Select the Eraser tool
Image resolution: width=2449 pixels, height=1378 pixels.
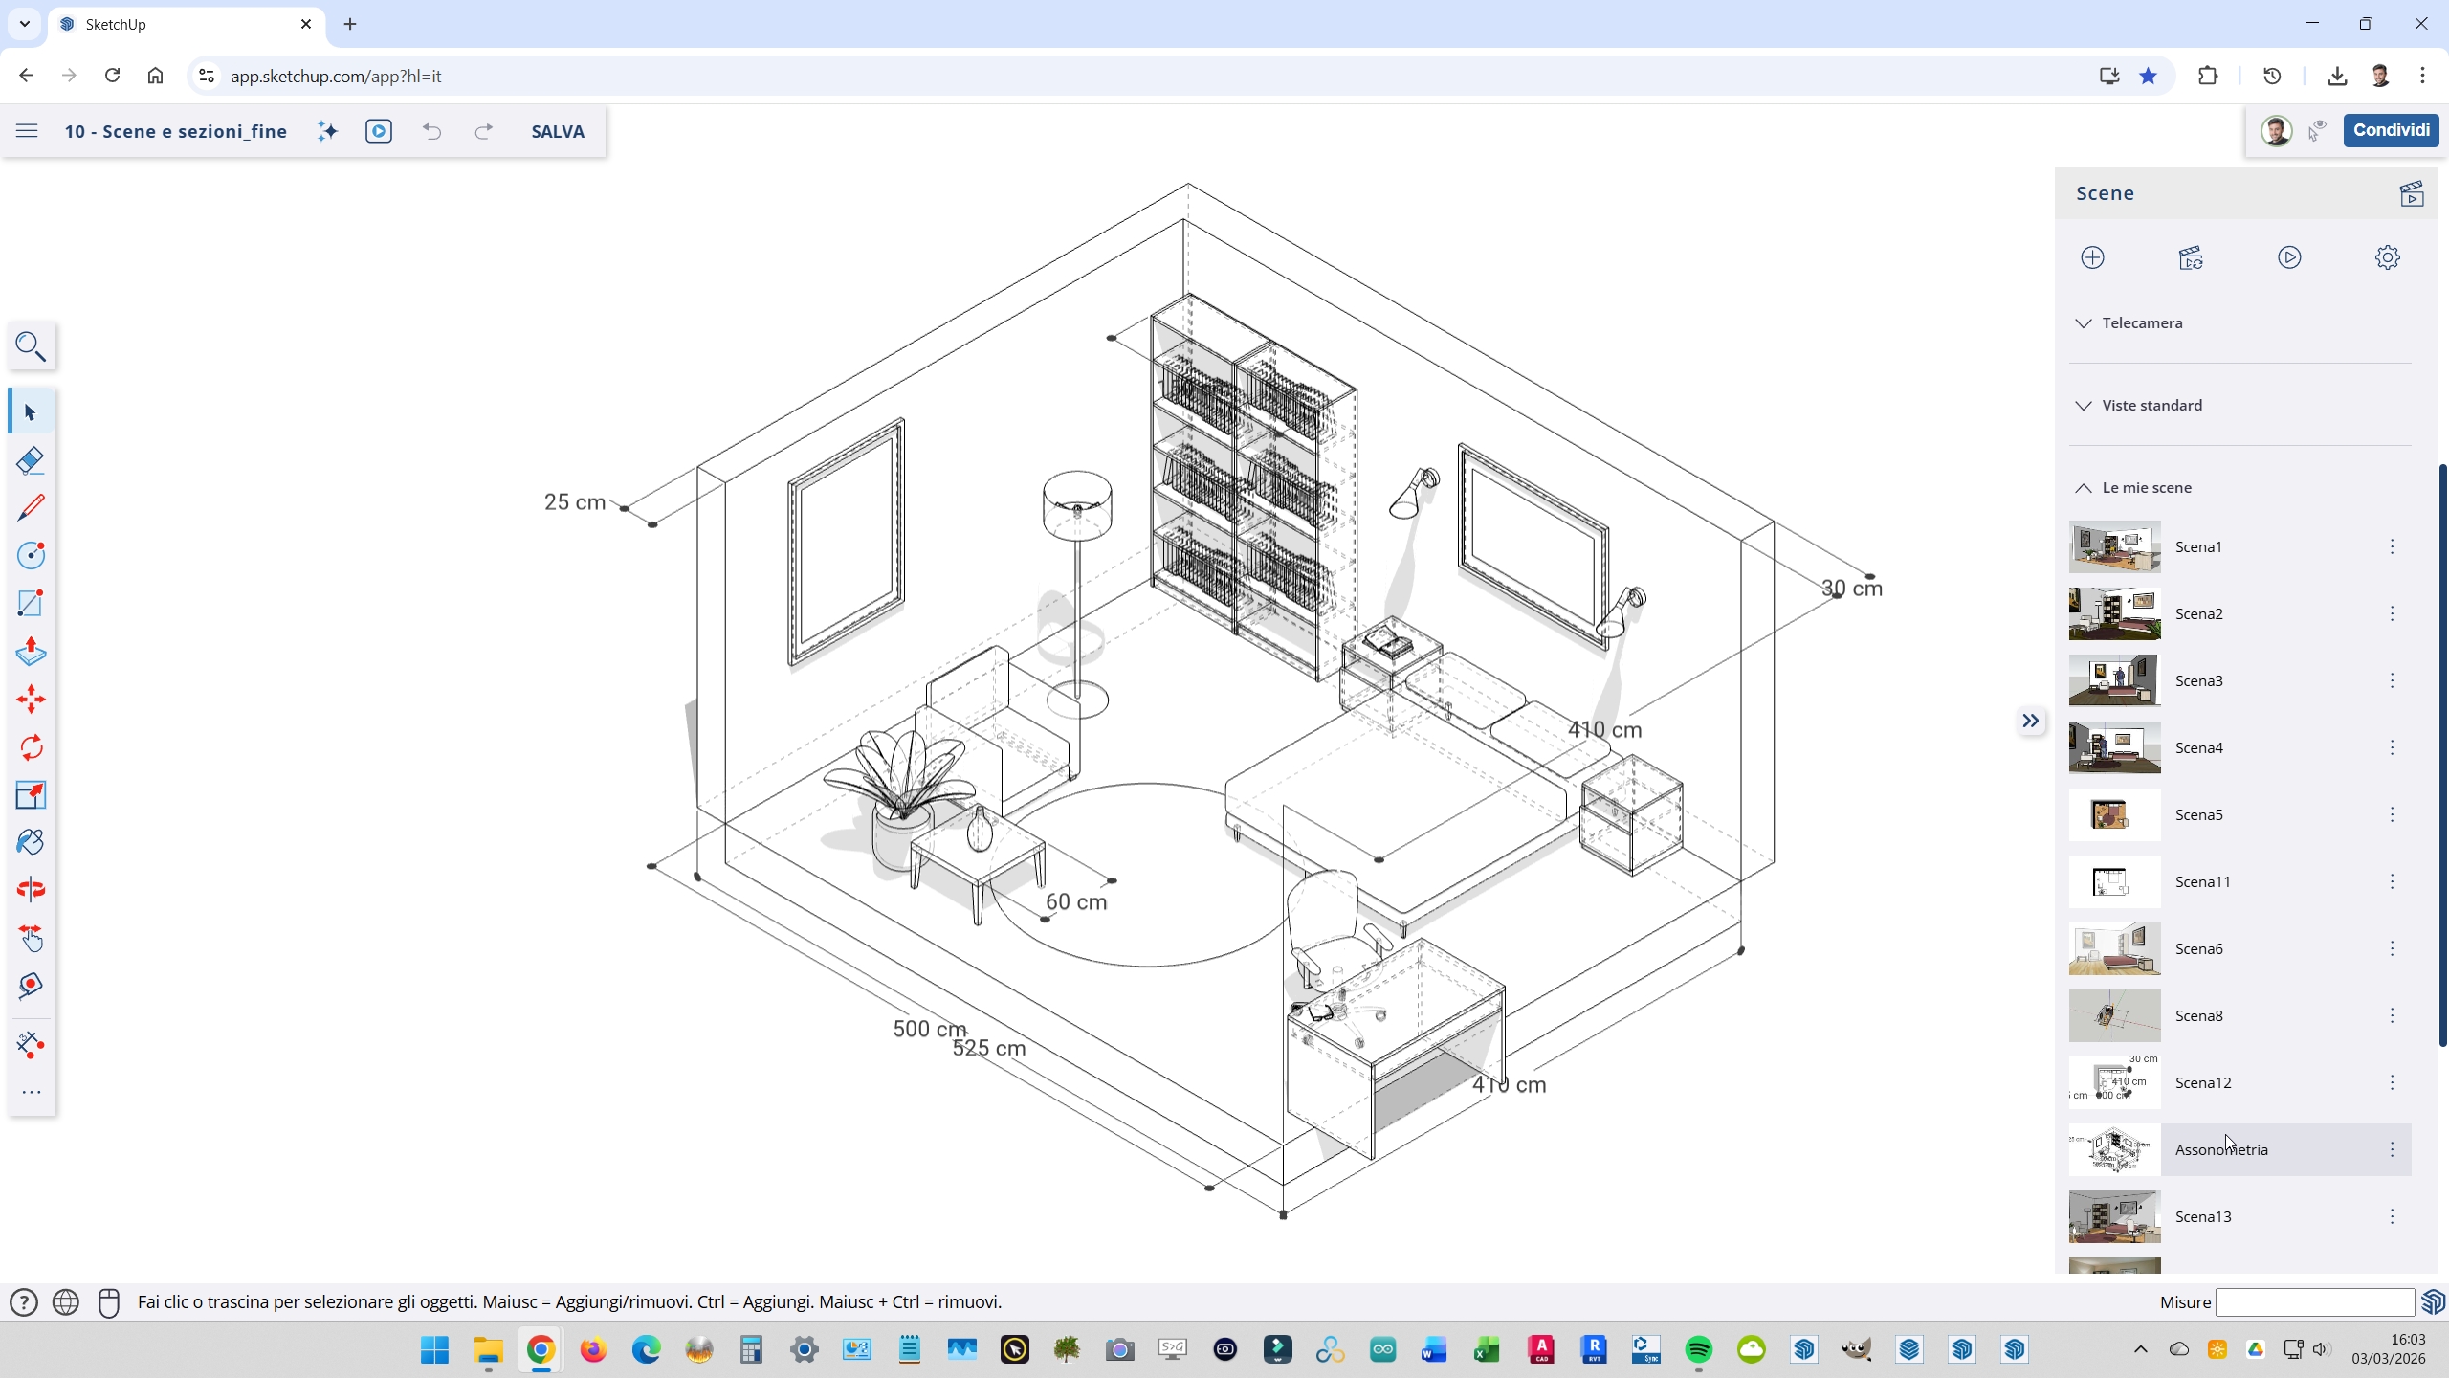pos(31,460)
